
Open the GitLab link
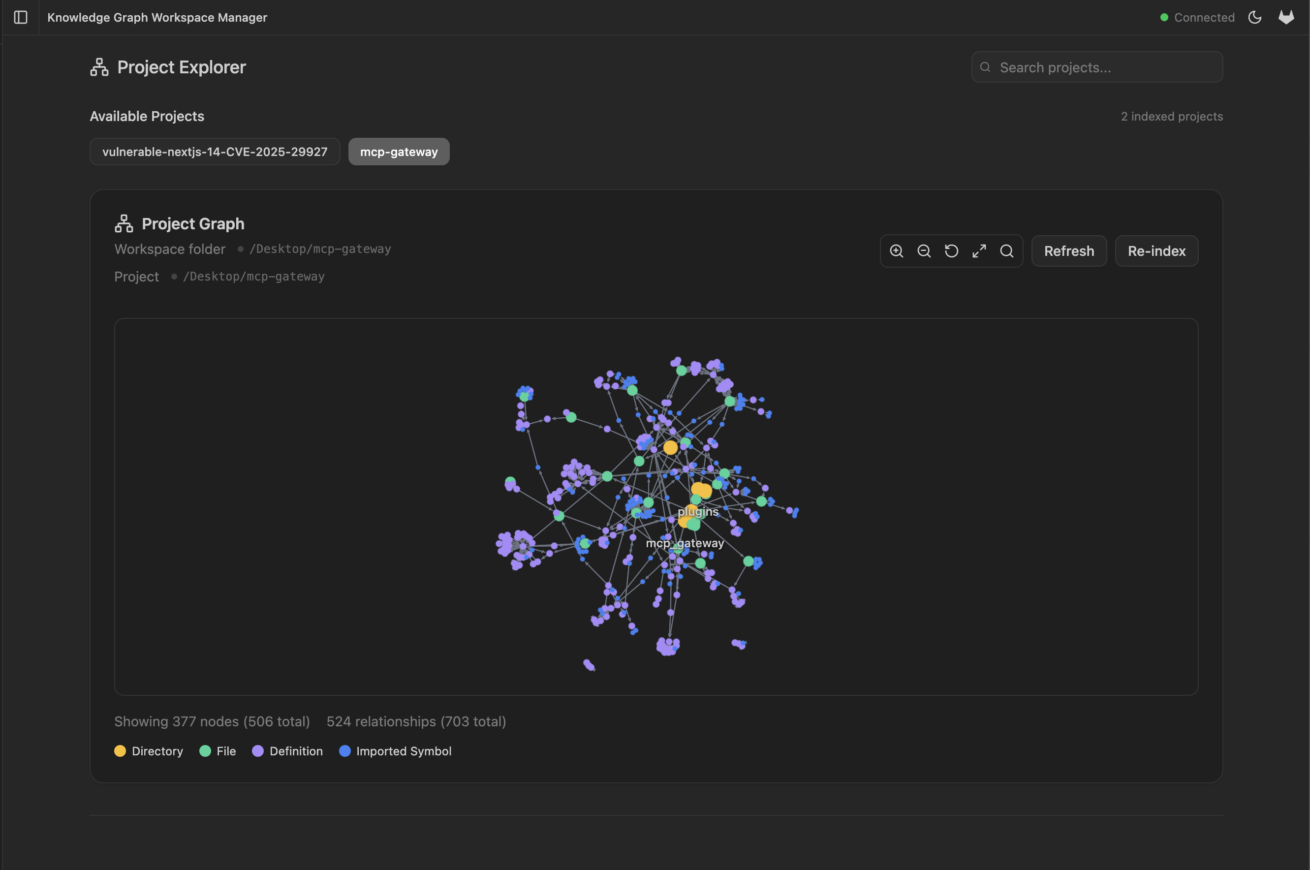(1286, 17)
